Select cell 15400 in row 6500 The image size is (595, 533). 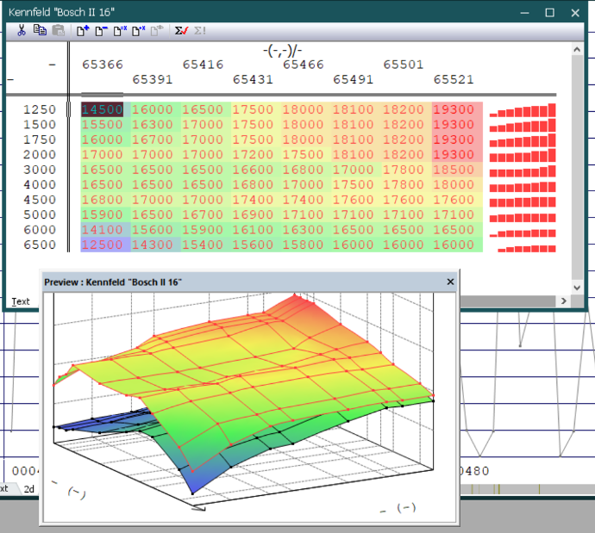[203, 245]
